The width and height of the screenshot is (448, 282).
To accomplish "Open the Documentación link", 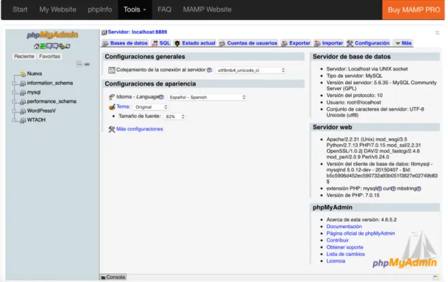I will tap(344, 227).
